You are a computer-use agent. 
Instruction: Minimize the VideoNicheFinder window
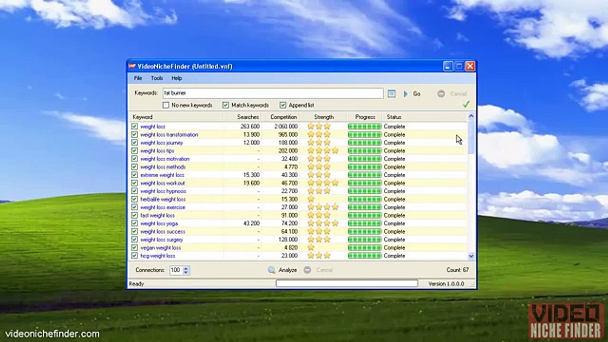pos(448,66)
